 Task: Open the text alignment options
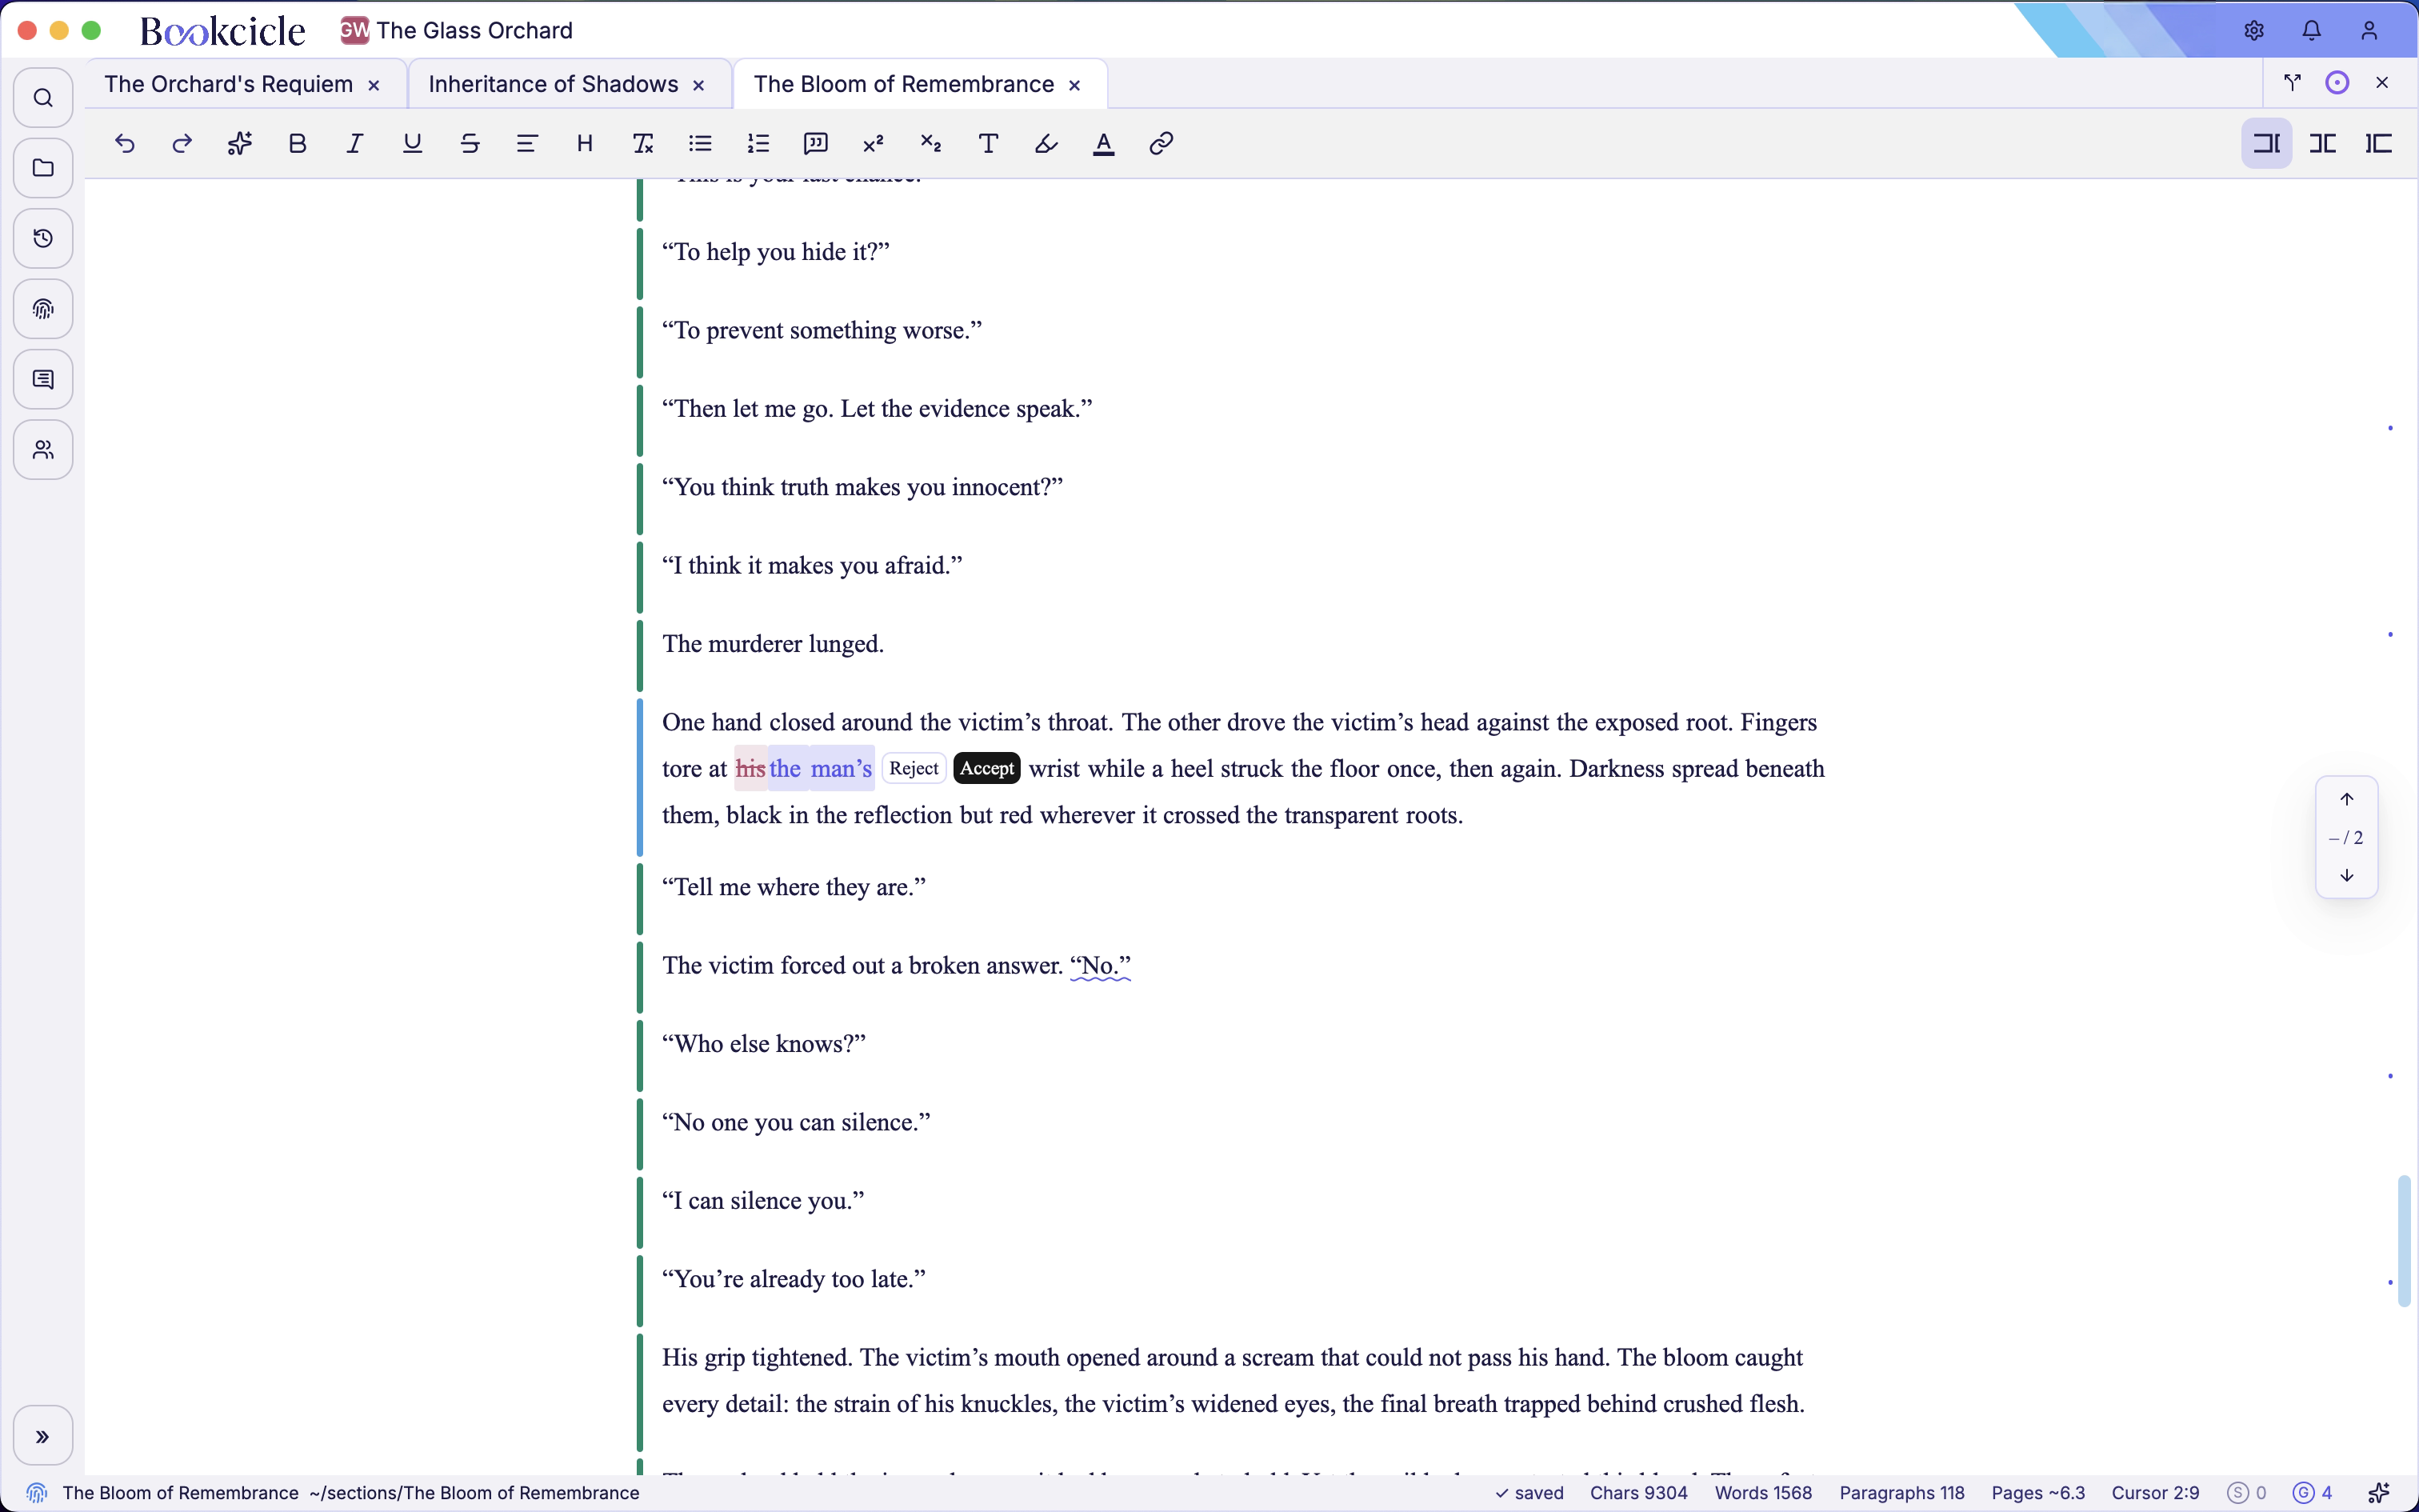528,144
